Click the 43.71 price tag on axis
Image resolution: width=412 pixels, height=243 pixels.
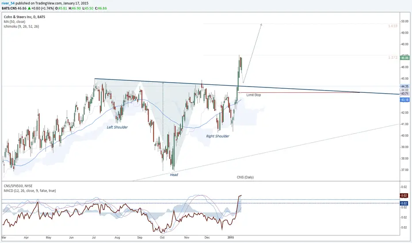[404, 94]
